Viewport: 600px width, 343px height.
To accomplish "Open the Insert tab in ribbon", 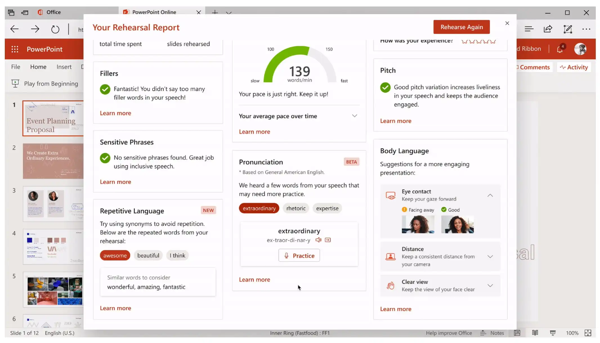I will coord(64,67).
